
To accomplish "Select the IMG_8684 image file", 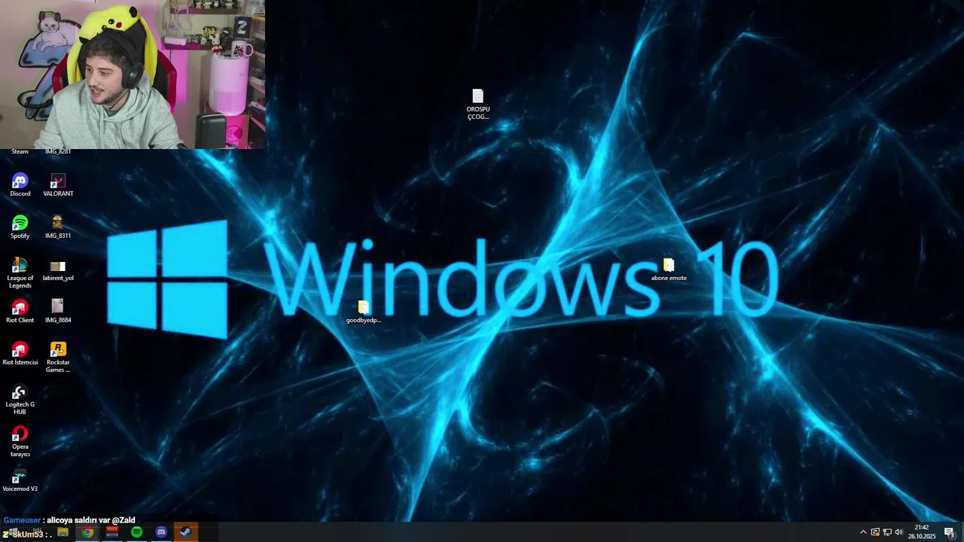I will pos(58,311).
